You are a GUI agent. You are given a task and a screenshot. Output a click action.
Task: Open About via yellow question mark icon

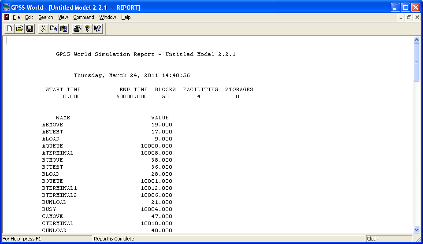tap(87, 29)
